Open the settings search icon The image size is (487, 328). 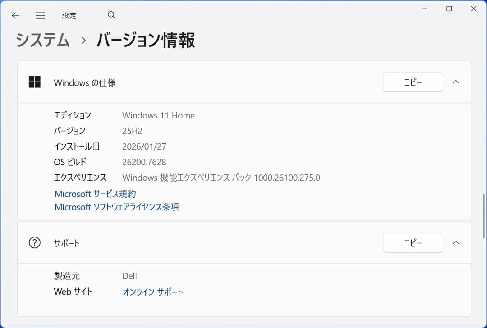pyautogui.click(x=111, y=15)
